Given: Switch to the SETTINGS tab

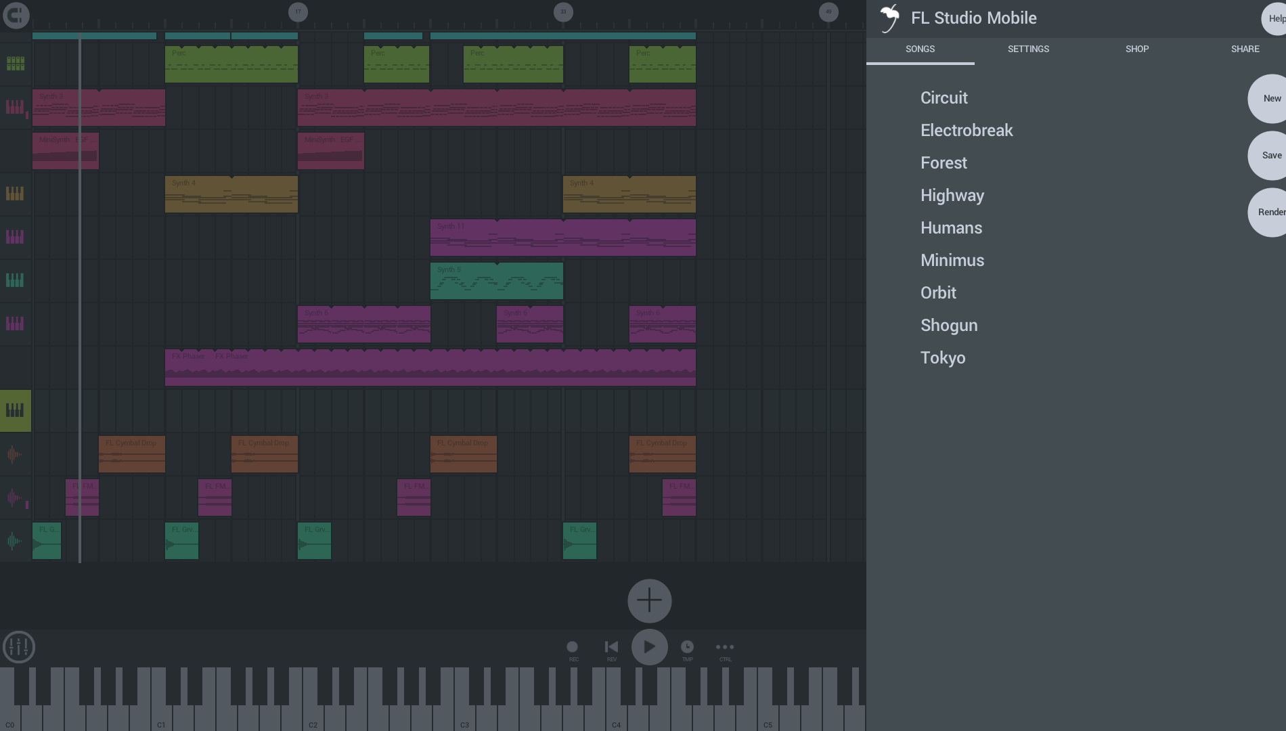Looking at the screenshot, I should (x=1027, y=49).
